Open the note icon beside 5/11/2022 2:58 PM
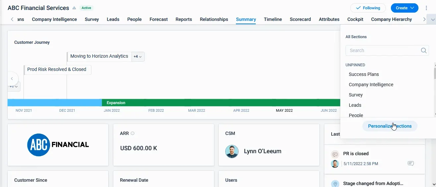436x187 pixels. [411, 163]
